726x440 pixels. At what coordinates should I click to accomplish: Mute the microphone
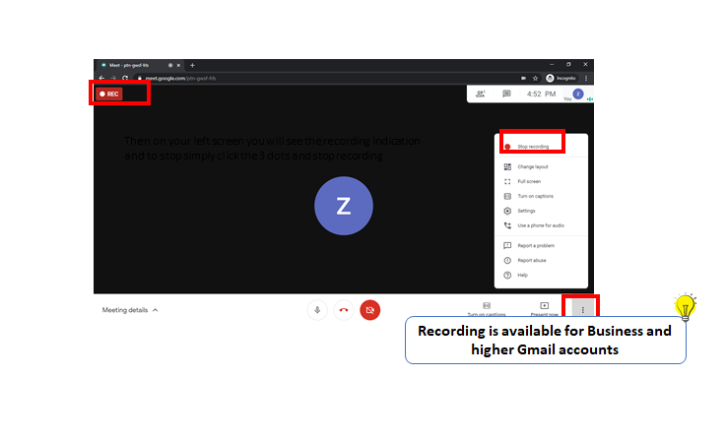pyautogui.click(x=317, y=310)
